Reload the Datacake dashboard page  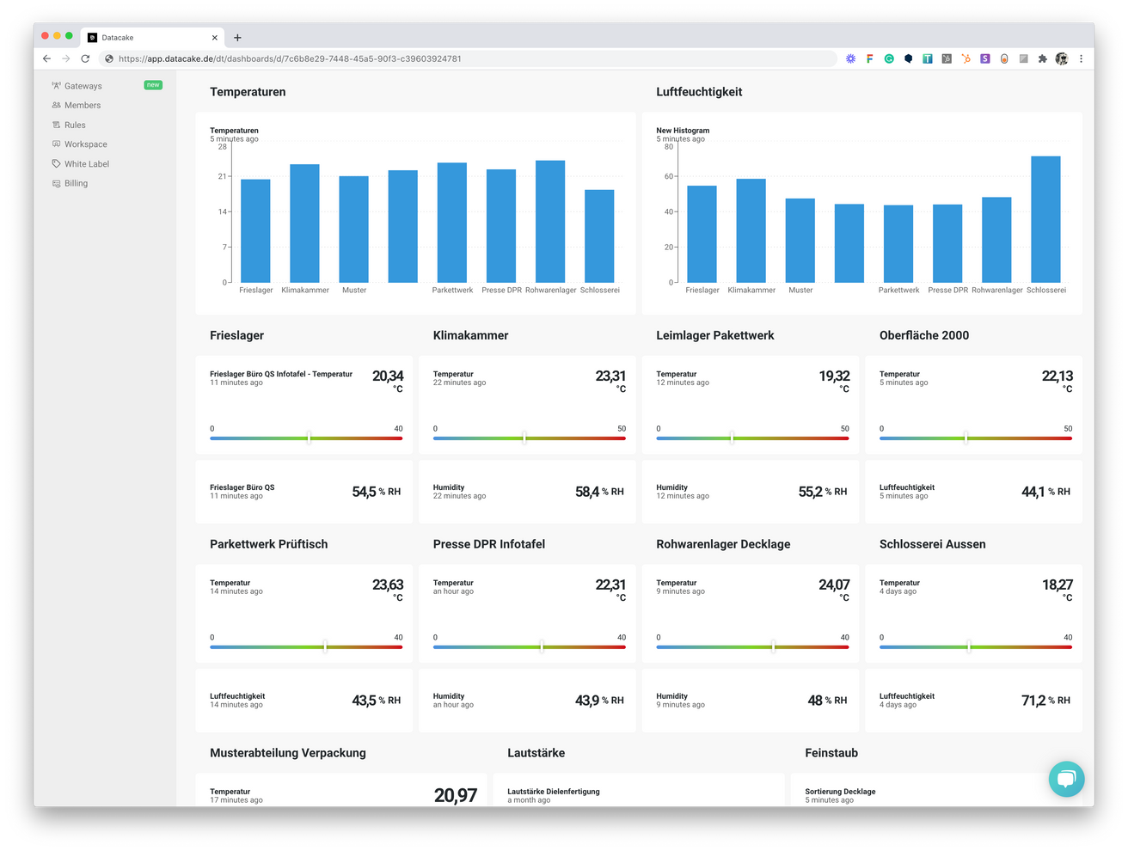(x=84, y=58)
